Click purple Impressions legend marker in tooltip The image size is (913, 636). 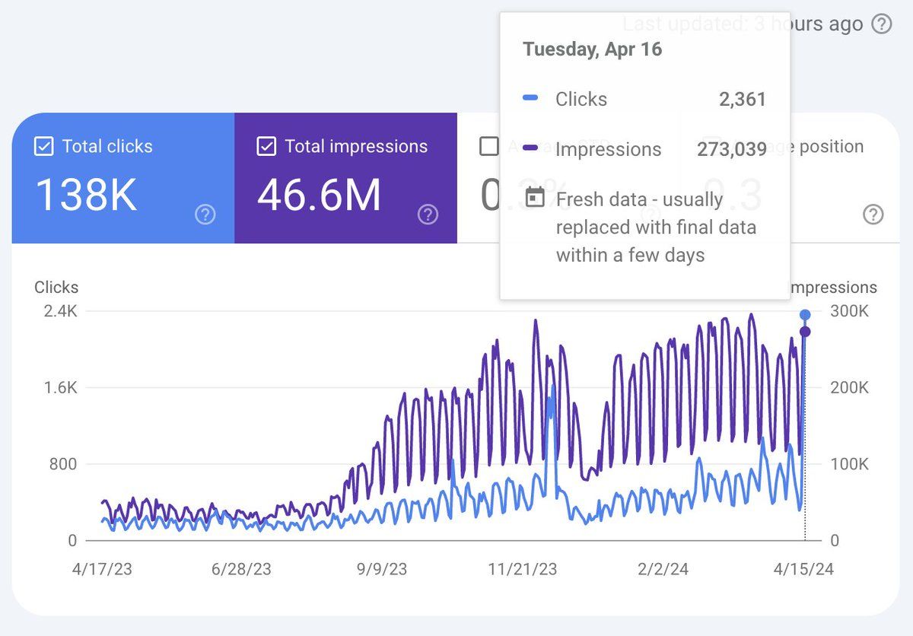point(531,149)
